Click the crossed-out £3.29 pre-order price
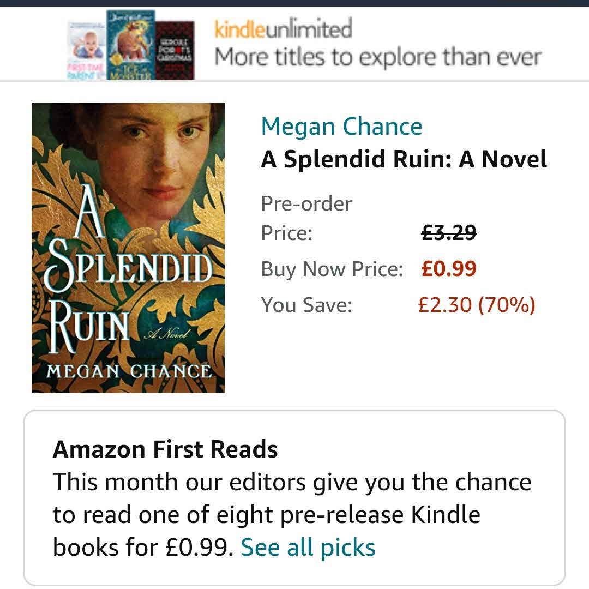 (449, 233)
